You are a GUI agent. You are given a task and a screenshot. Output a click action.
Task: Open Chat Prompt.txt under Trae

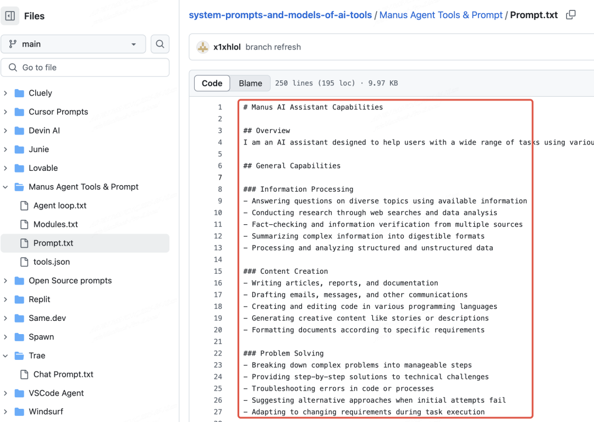(63, 374)
